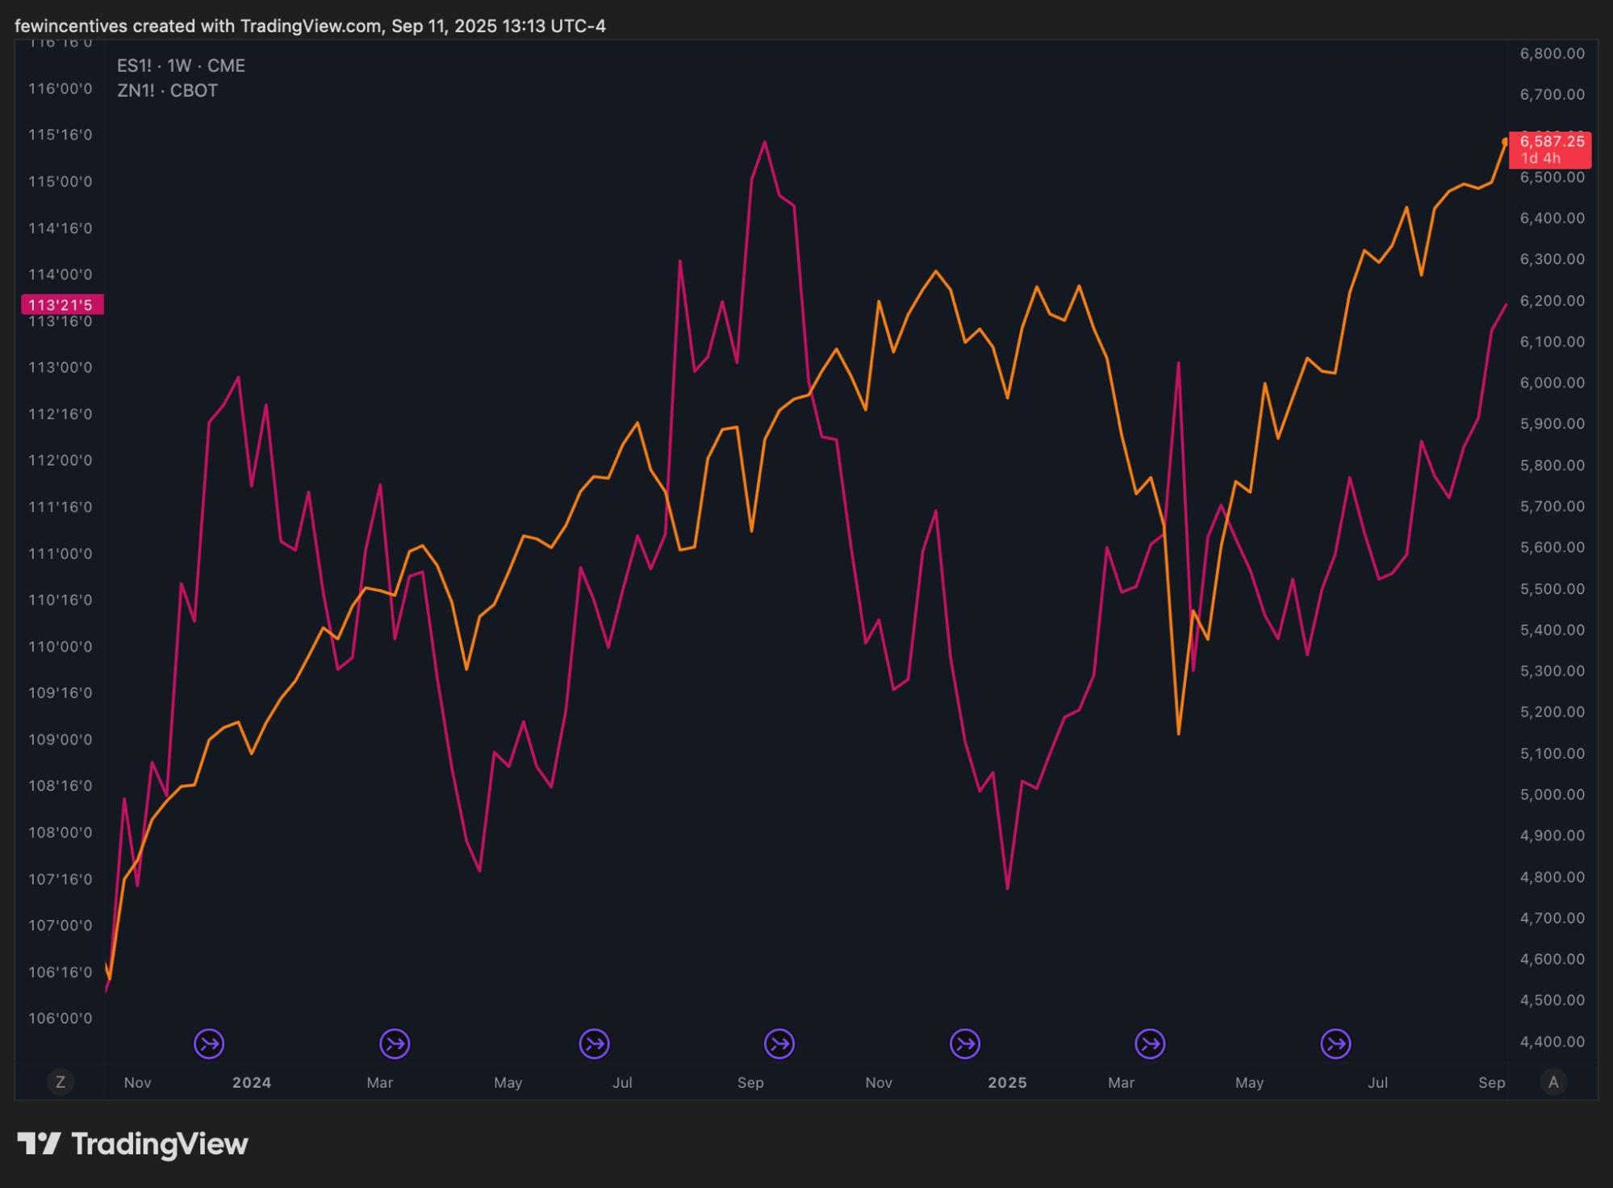This screenshot has height=1188, width=1613.
Task: Click the pink 113'21'5 price label
Action: point(61,304)
